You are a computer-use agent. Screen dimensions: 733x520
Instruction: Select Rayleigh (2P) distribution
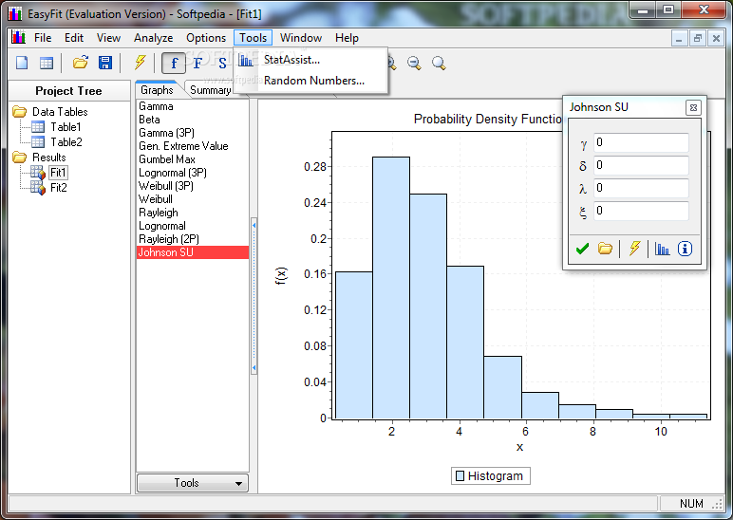[x=192, y=239]
